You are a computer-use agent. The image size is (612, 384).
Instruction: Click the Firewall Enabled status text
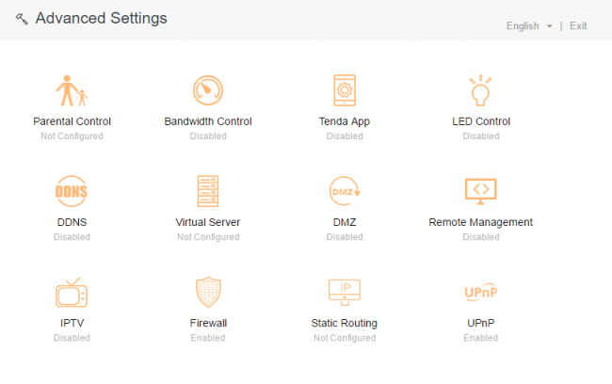pyautogui.click(x=208, y=338)
